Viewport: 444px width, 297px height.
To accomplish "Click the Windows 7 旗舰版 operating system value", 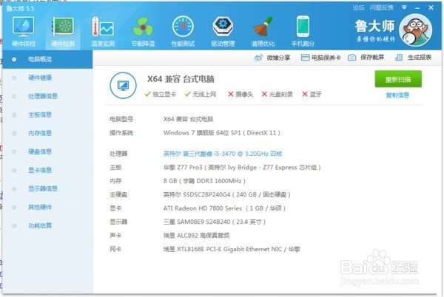I will (222, 133).
